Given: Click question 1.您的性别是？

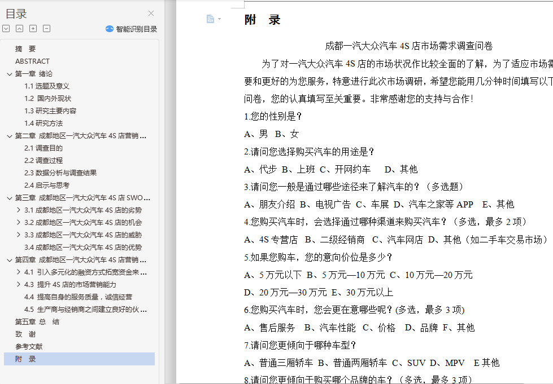Looking at the screenshot, I should pos(273,117).
